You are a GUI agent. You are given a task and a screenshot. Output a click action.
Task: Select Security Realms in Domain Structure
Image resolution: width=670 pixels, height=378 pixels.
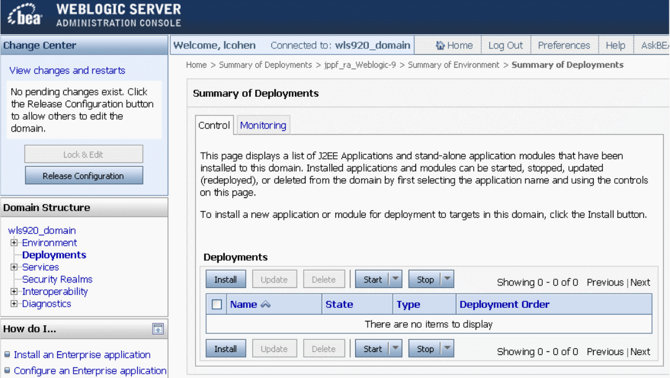[57, 279]
